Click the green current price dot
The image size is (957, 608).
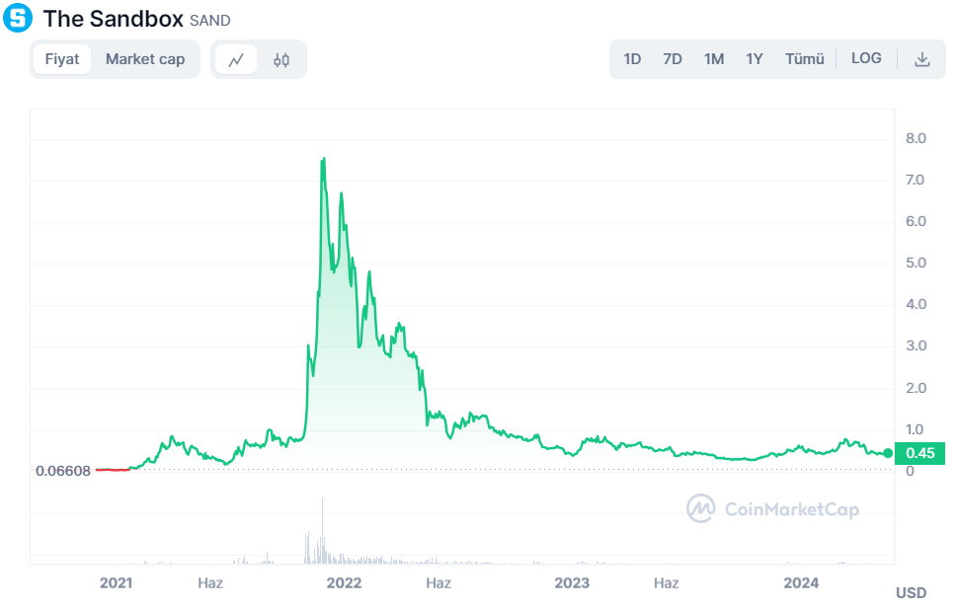coord(888,453)
